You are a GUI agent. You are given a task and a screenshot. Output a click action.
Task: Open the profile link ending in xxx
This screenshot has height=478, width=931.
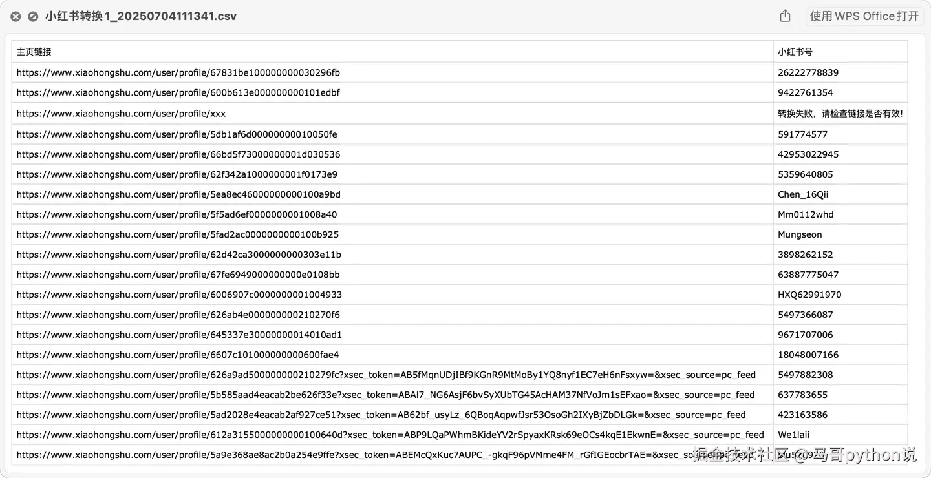[121, 113]
